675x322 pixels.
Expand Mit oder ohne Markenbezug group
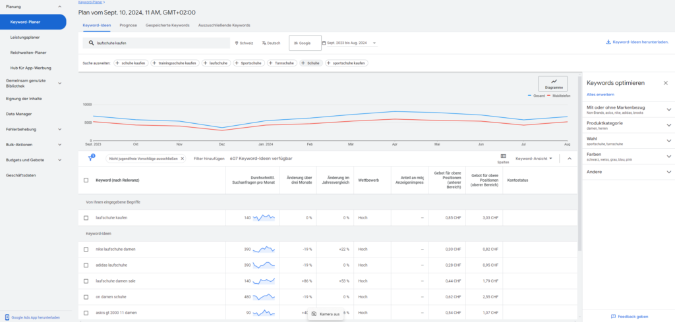[x=668, y=109]
